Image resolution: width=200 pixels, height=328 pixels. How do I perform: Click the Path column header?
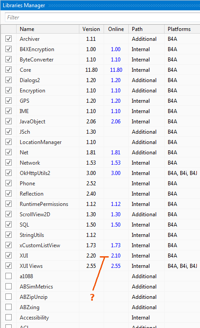[x=146, y=29]
